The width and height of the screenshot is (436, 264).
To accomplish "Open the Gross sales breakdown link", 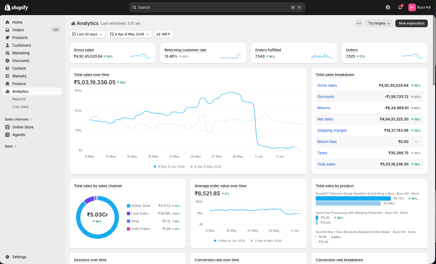I will click(327, 85).
